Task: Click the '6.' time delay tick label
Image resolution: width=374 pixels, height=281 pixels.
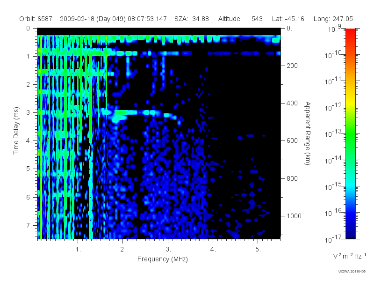Action: click(29, 197)
